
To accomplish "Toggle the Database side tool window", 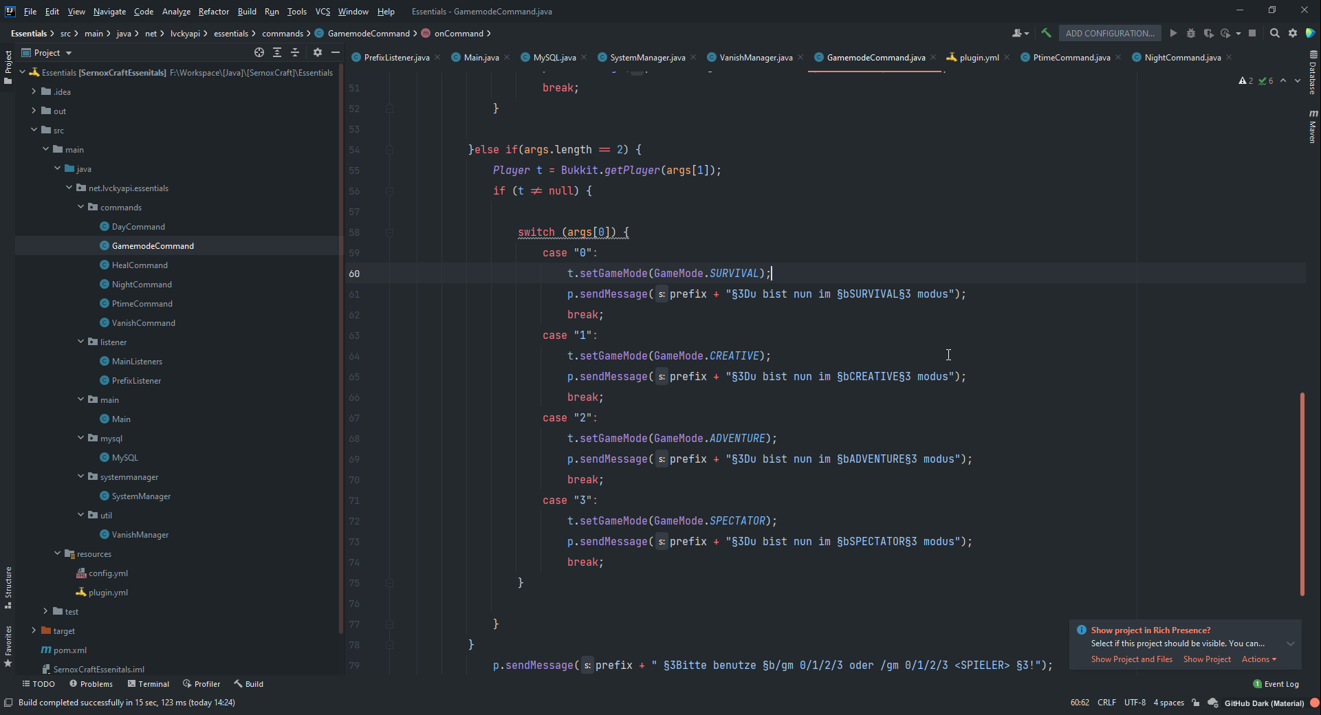I will point(1313,74).
